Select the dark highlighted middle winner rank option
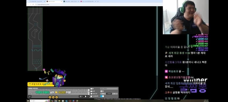The image size is (228, 102). [x=109, y=94]
